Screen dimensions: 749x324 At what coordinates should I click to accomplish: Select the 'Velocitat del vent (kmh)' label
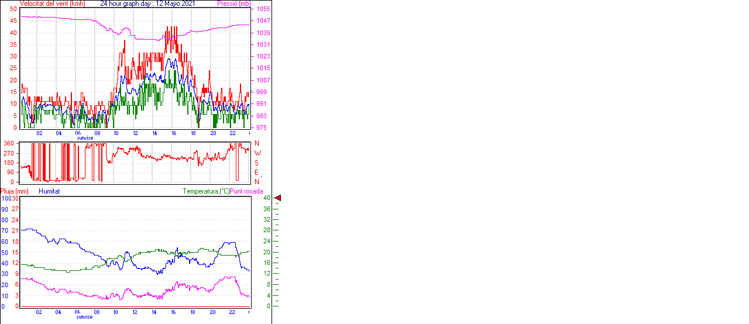(x=53, y=4)
